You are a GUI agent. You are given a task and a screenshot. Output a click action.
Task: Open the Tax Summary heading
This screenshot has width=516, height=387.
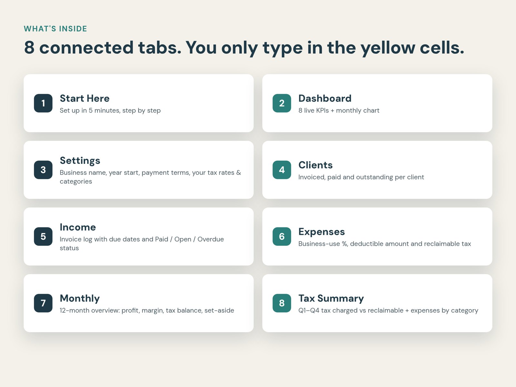coord(331,299)
